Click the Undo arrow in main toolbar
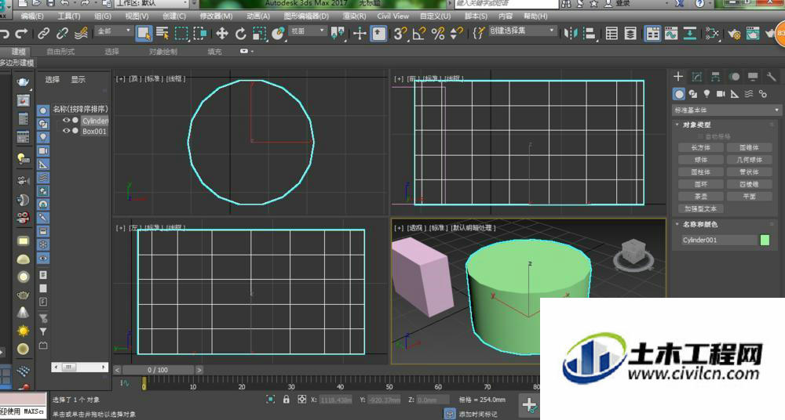The height and width of the screenshot is (420, 785). pos(5,34)
